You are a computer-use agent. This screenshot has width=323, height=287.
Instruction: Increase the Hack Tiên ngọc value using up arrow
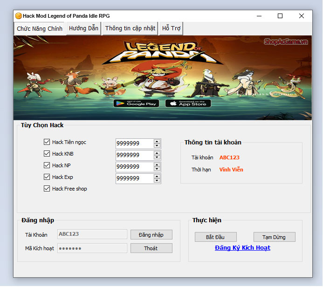(157, 141)
